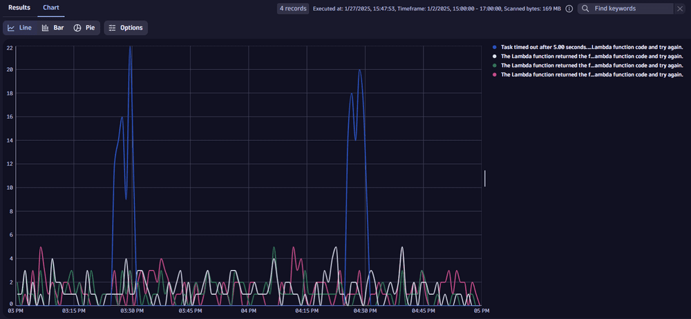Click the 4 records badge
Image resolution: width=691 pixels, height=319 pixels.
[x=293, y=8]
